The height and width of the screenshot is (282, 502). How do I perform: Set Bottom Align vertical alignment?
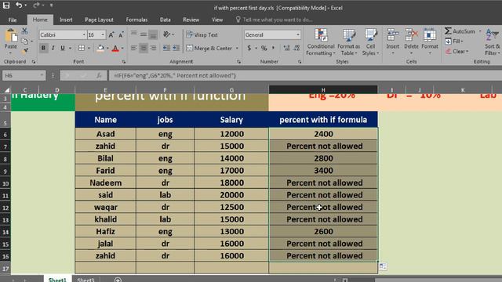[154, 34]
